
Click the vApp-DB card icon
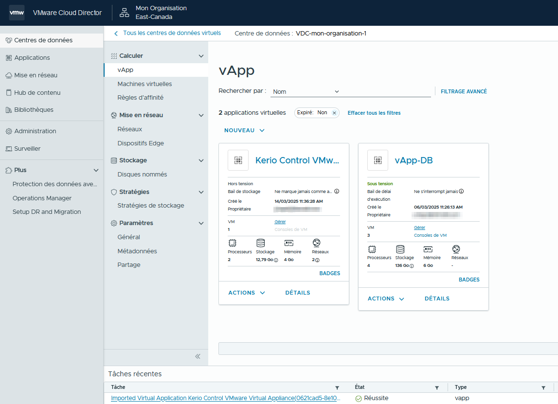[378, 160]
